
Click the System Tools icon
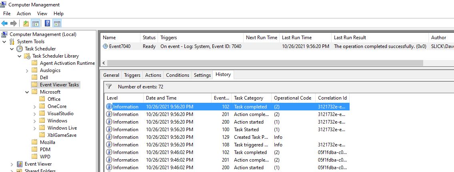tap(12, 42)
